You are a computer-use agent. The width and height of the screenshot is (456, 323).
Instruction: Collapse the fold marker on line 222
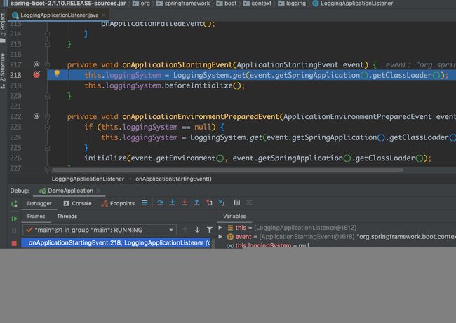[x=47, y=117]
